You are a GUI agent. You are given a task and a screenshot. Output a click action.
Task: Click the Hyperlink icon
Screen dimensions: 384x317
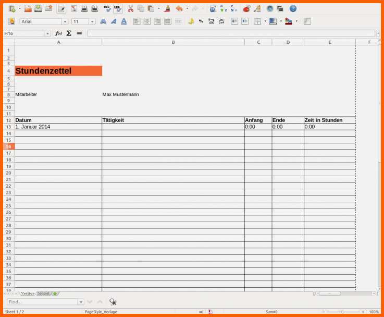click(x=213, y=9)
